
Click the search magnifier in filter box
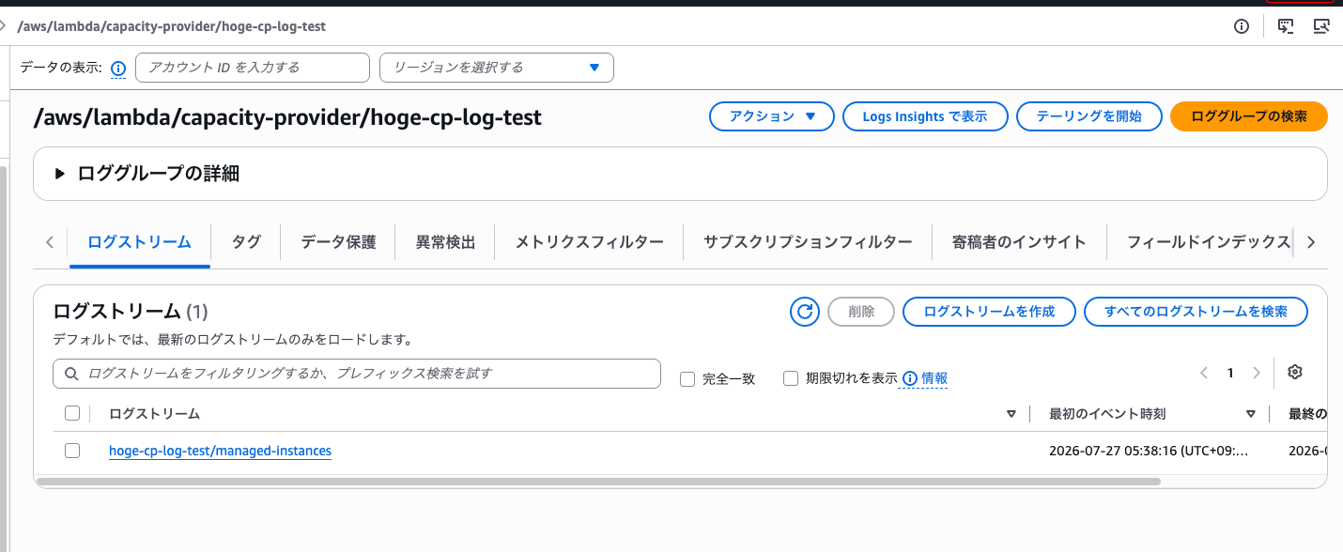tap(71, 374)
